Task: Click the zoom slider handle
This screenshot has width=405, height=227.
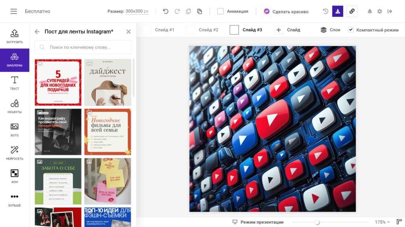Action: click(x=317, y=222)
